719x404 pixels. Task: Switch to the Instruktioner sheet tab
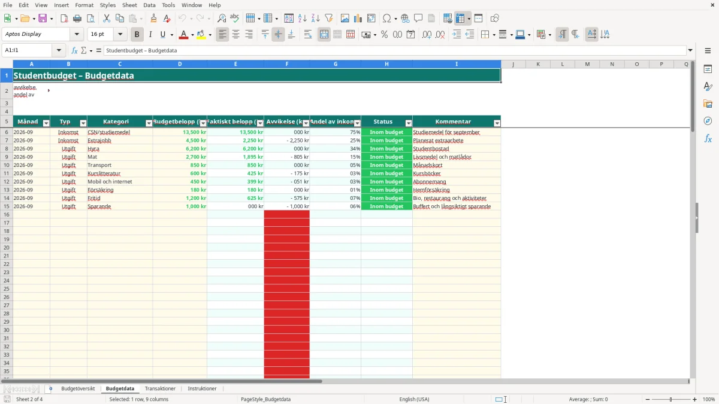pyautogui.click(x=202, y=388)
